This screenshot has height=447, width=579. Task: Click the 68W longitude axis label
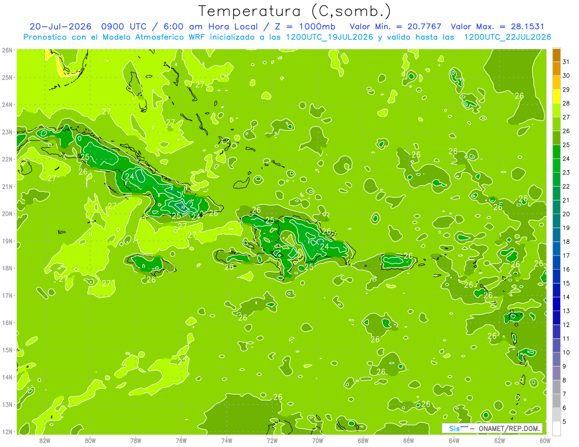(363, 440)
